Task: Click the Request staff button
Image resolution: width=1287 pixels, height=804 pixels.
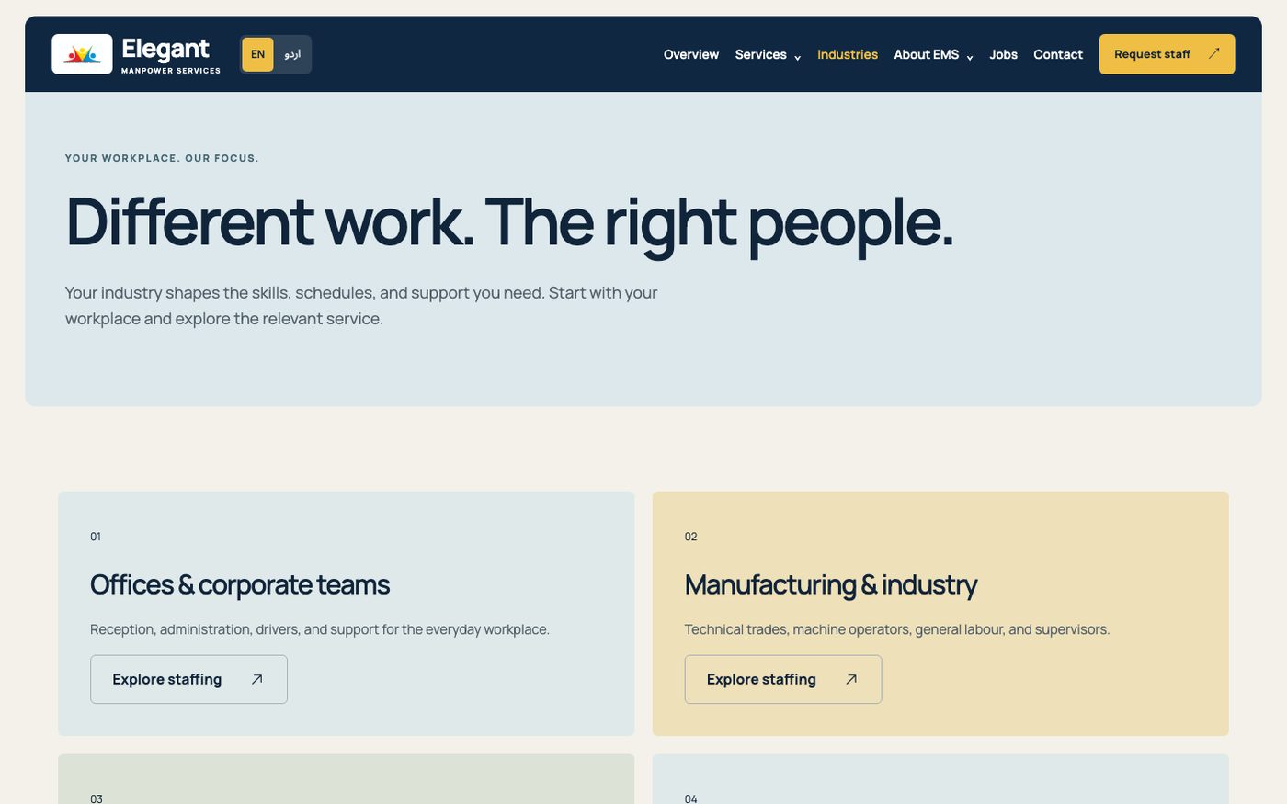Action: [1167, 54]
